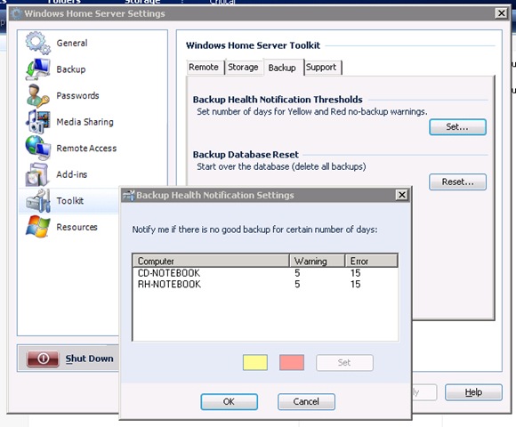Click the Media Sharing music icon
This screenshot has width=516, height=427.
pos(38,122)
